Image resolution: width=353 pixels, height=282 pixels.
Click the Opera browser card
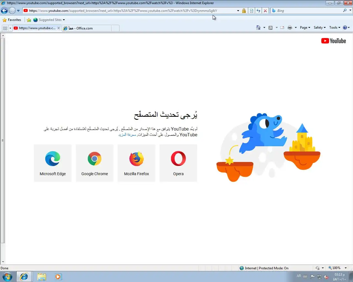click(178, 163)
